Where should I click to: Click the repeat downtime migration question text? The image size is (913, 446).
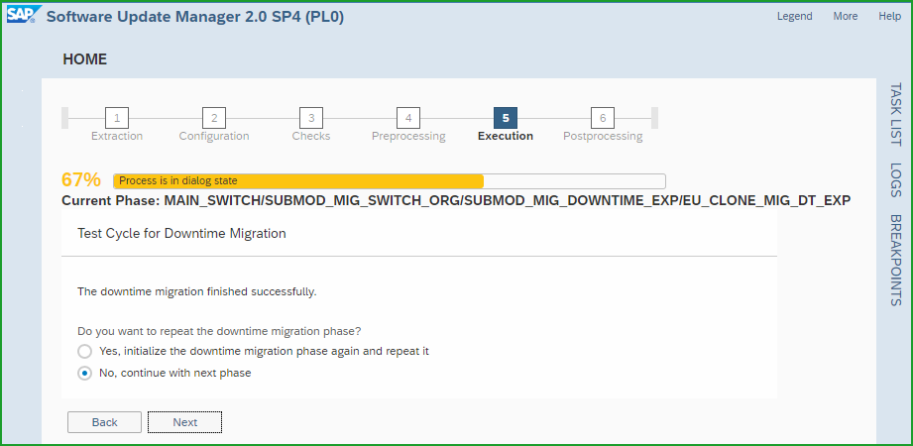pyautogui.click(x=219, y=331)
